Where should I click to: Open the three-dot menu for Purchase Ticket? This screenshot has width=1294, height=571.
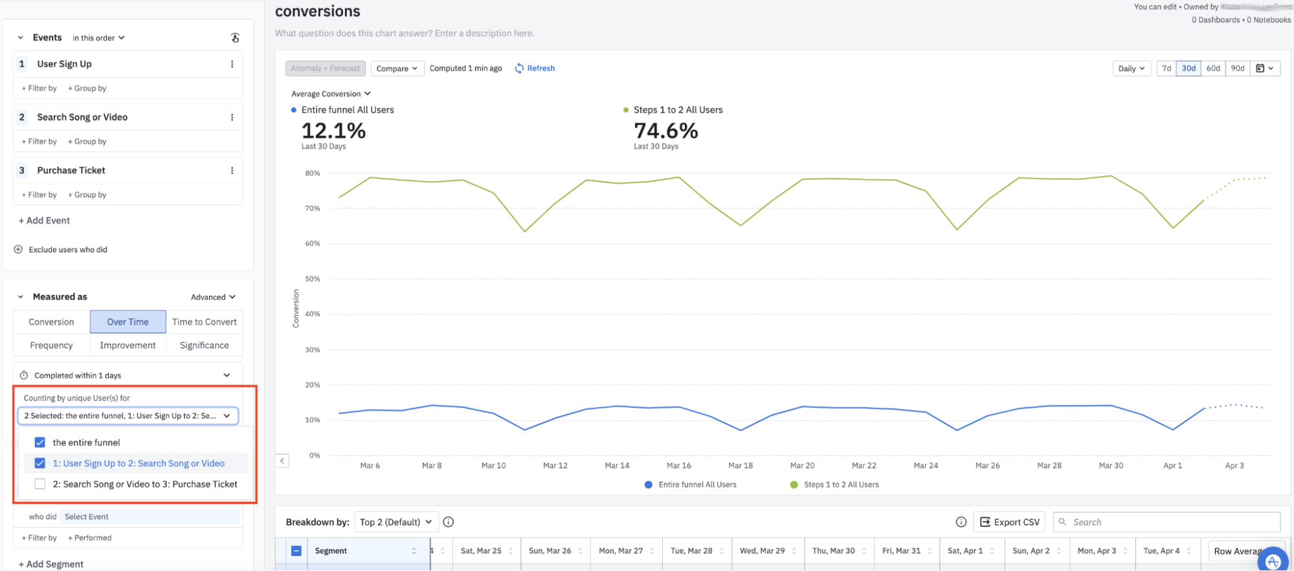pos(232,171)
